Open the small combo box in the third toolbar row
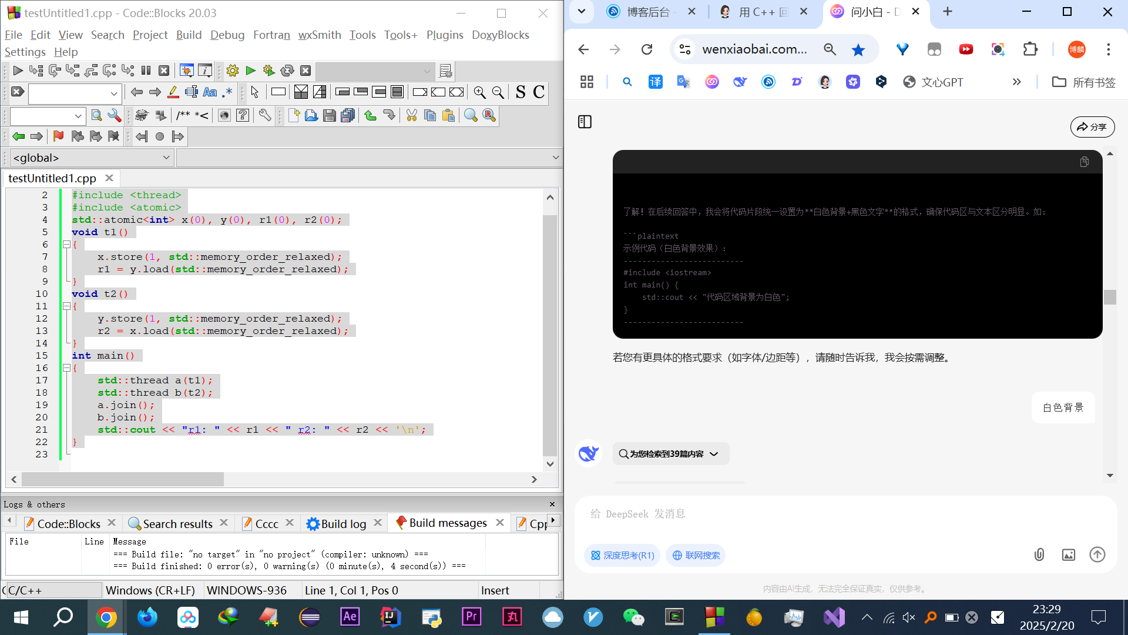The width and height of the screenshot is (1128, 635). (48, 116)
